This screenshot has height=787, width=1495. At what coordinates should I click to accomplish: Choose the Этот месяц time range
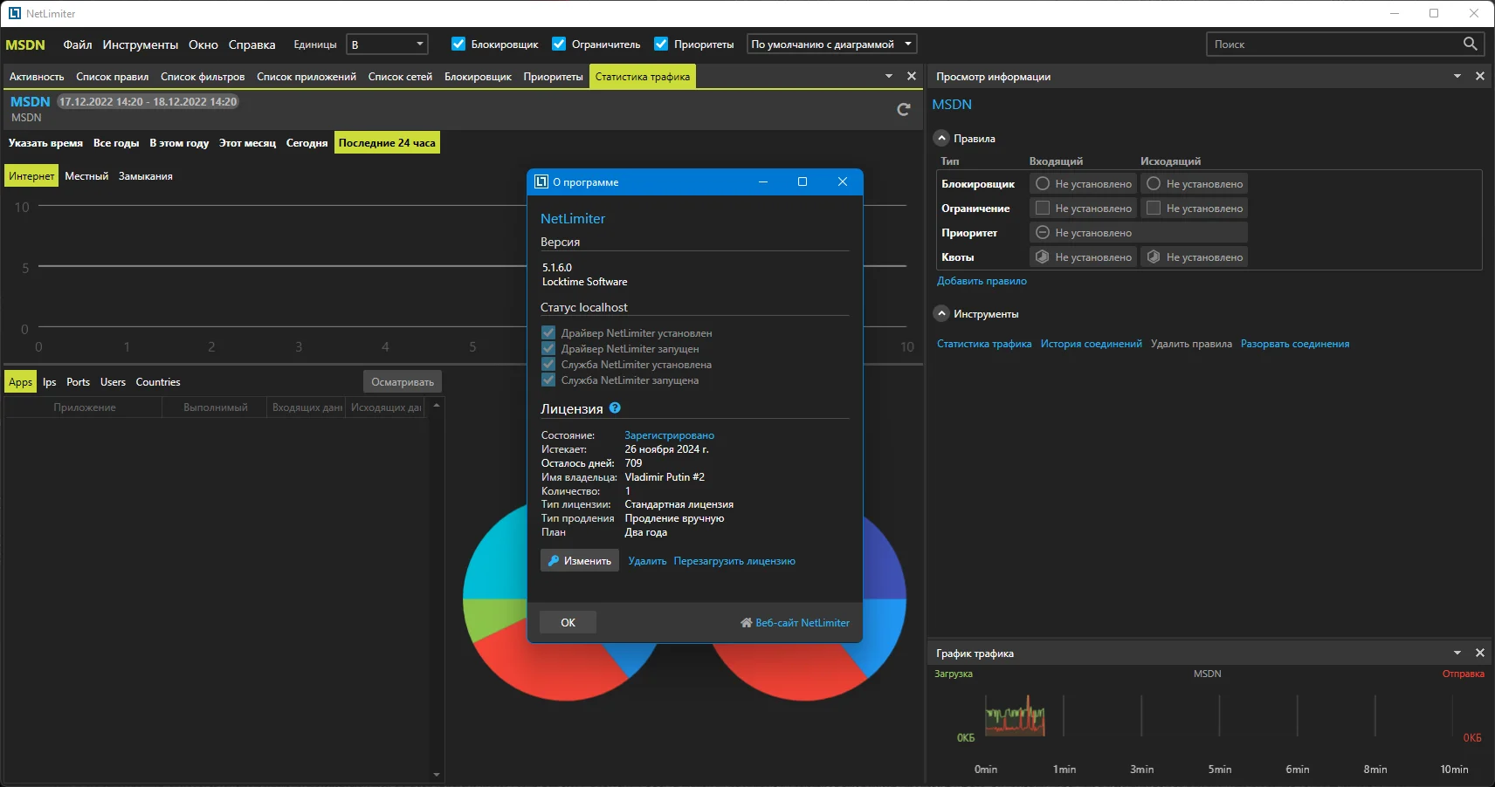[x=247, y=143]
